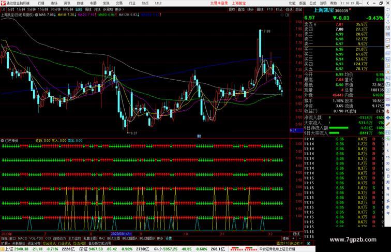The width and height of the screenshot is (391, 252).
Task: Click the round info icon beside stock name
Action: (x=36, y=14)
